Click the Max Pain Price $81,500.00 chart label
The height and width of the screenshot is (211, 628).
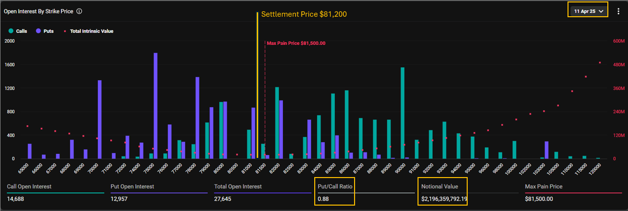pos(296,43)
